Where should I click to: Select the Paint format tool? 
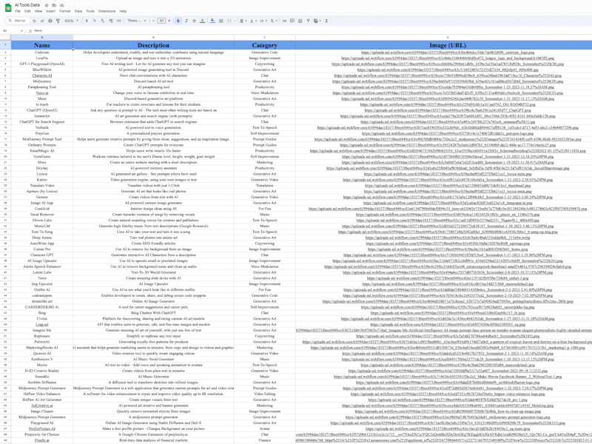pyautogui.click(x=58, y=21)
